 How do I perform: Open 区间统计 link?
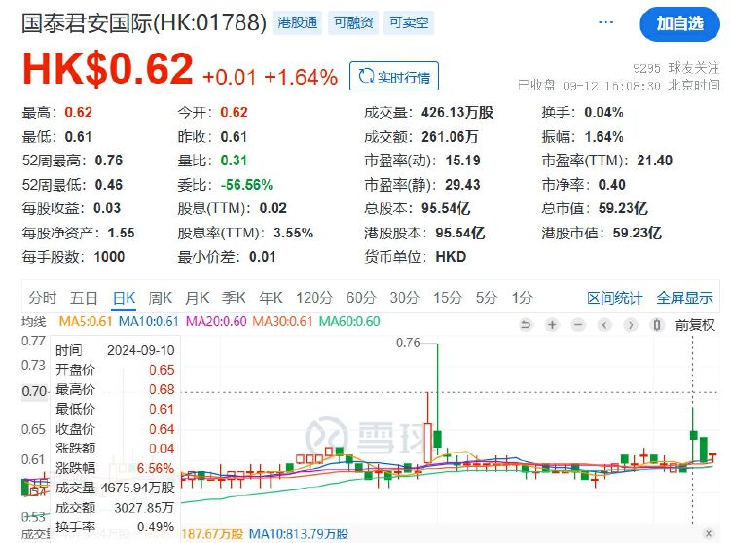(614, 298)
